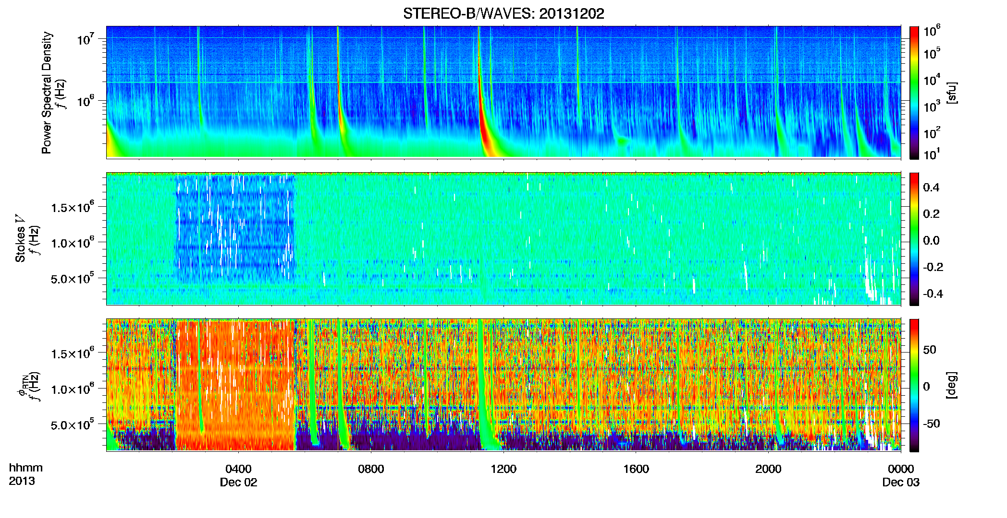Screen dimensions: 1007x518
Task: Click the 10^4 value on sfu color bar
Action: coord(932,80)
